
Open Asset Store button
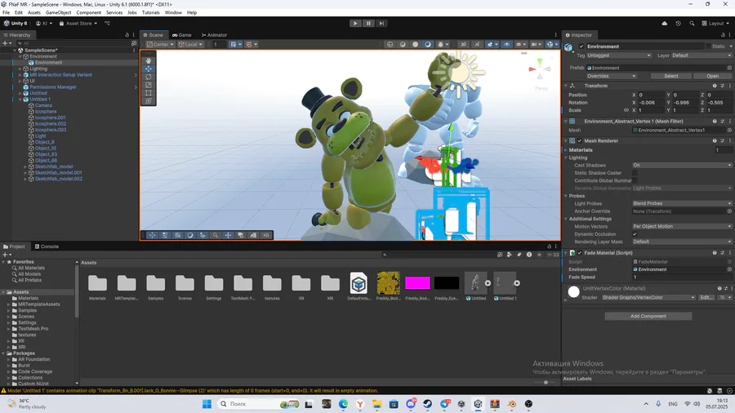click(x=78, y=23)
